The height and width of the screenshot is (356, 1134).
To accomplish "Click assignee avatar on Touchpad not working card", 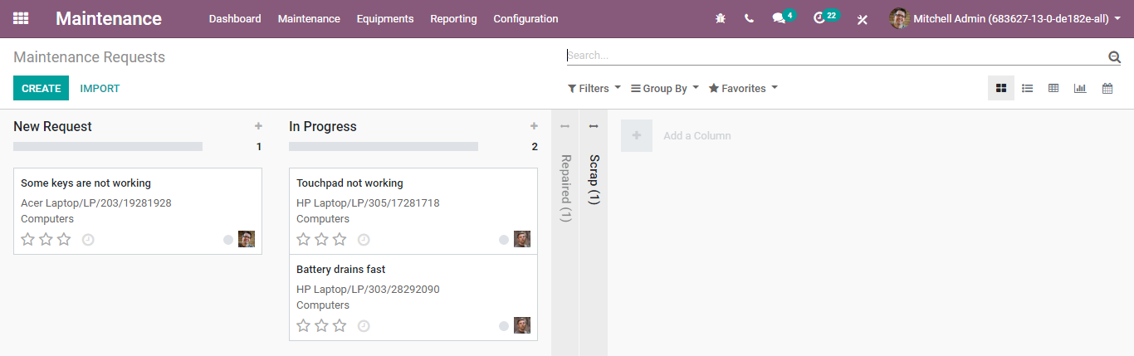I will click(x=522, y=239).
